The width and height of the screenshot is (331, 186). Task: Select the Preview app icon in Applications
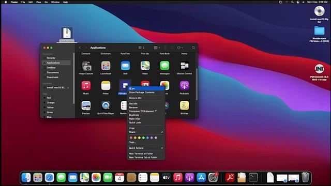(x=86, y=105)
